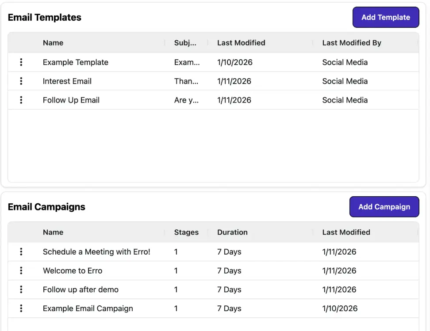This screenshot has width=430, height=331.
Task: Open the Example Template entry
Action: [75, 62]
